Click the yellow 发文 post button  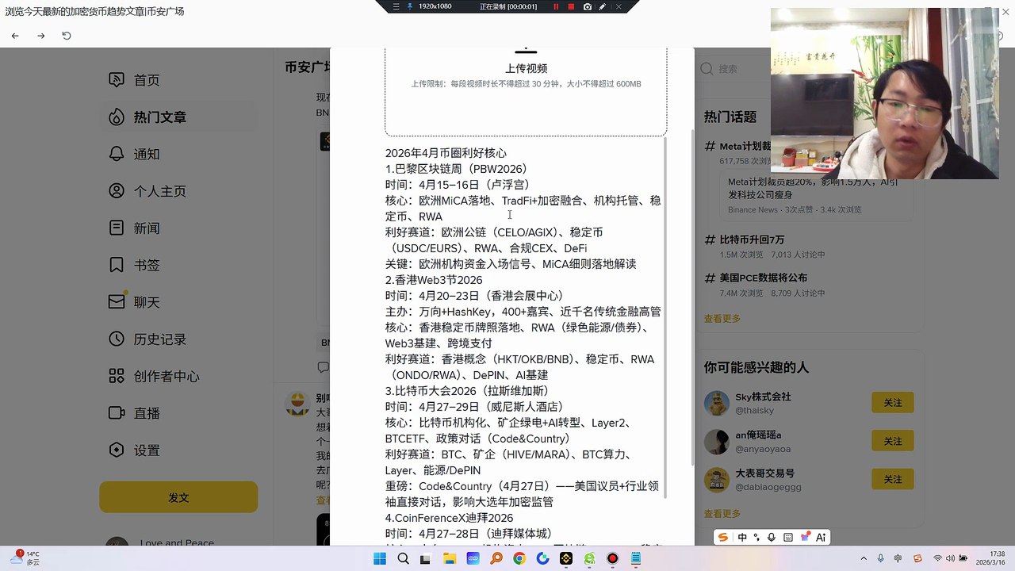[x=178, y=498]
